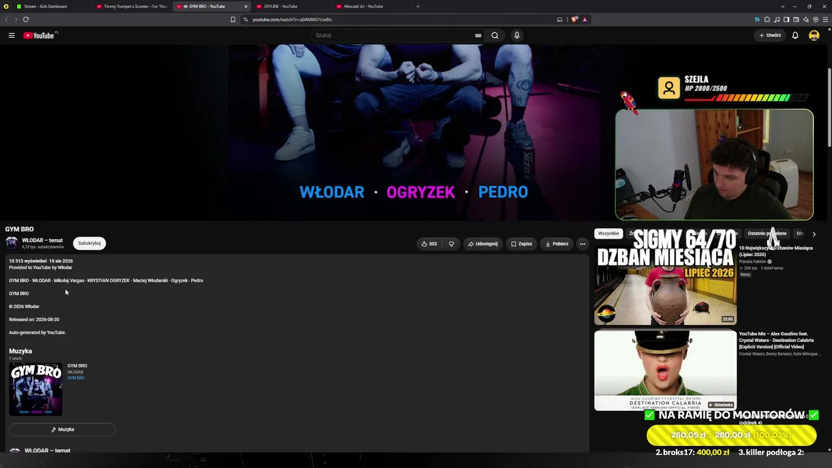Open the on-screen keyboard icon in search box
This screenshot has width=832, height=468.
[x=478, y=35]
